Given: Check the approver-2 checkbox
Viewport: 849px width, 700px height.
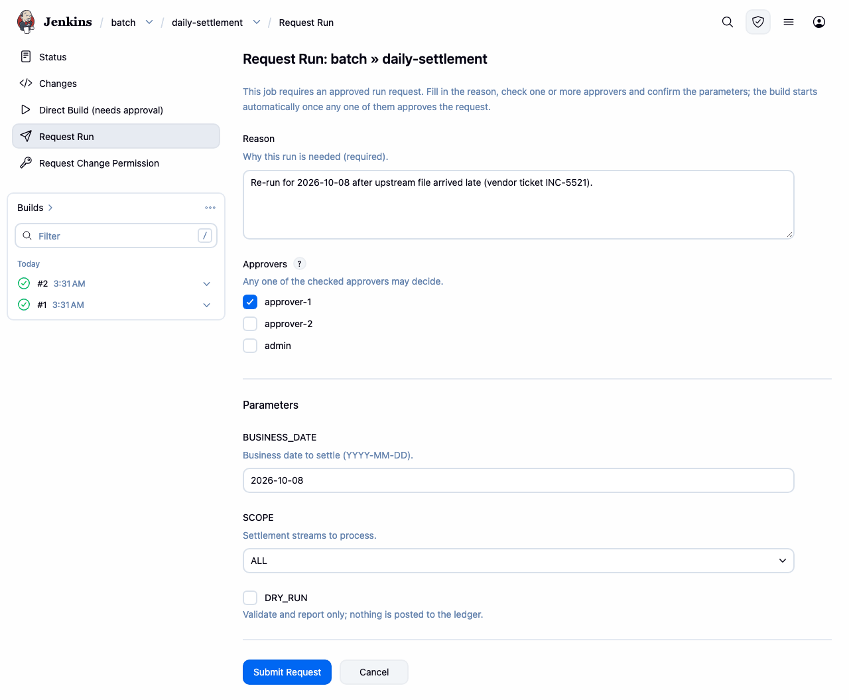Looking at the screenshot, I should (x=250, y=324).
